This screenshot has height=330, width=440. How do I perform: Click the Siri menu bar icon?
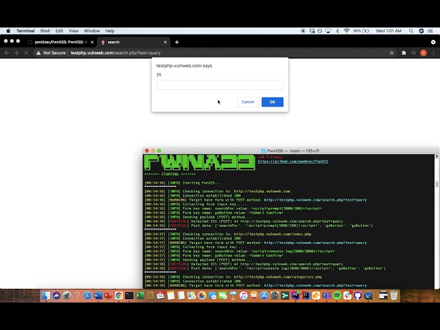coord(421,31)
